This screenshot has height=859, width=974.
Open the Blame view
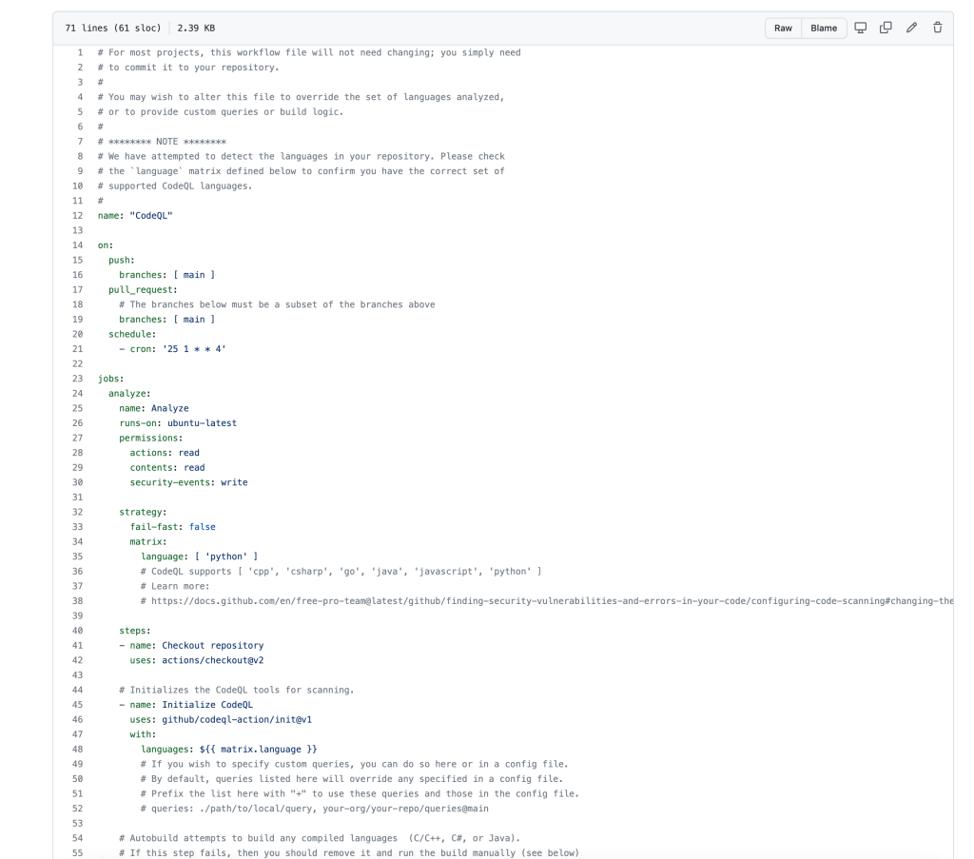point(823,28)
